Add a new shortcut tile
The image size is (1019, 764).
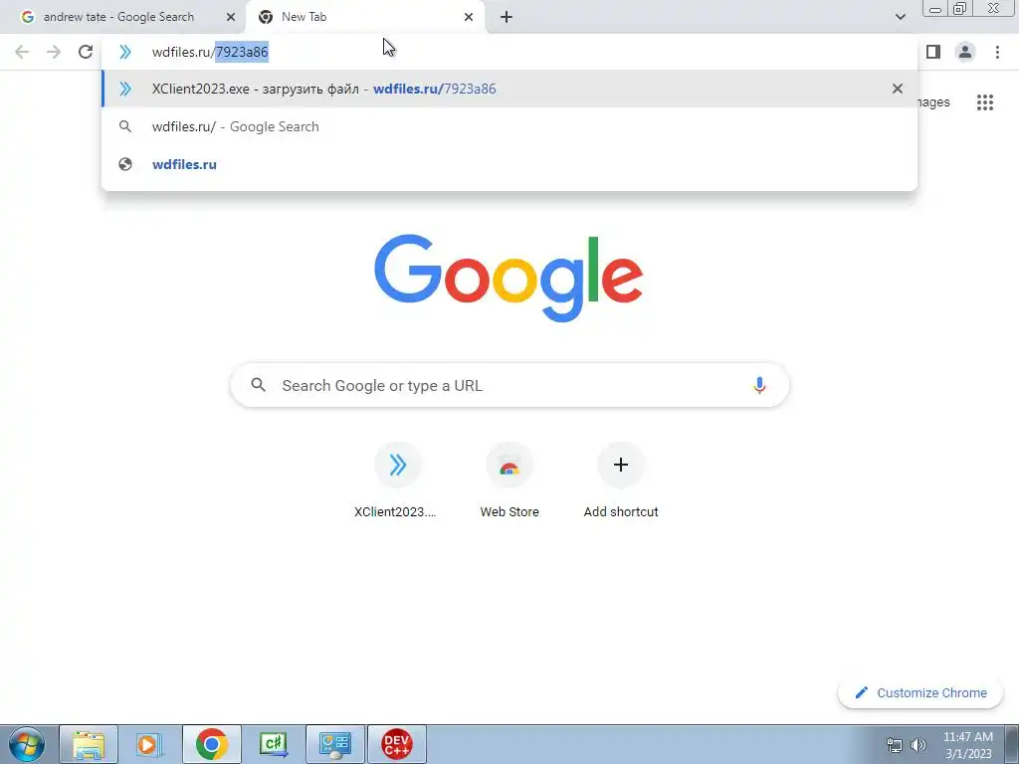(621, 481)
